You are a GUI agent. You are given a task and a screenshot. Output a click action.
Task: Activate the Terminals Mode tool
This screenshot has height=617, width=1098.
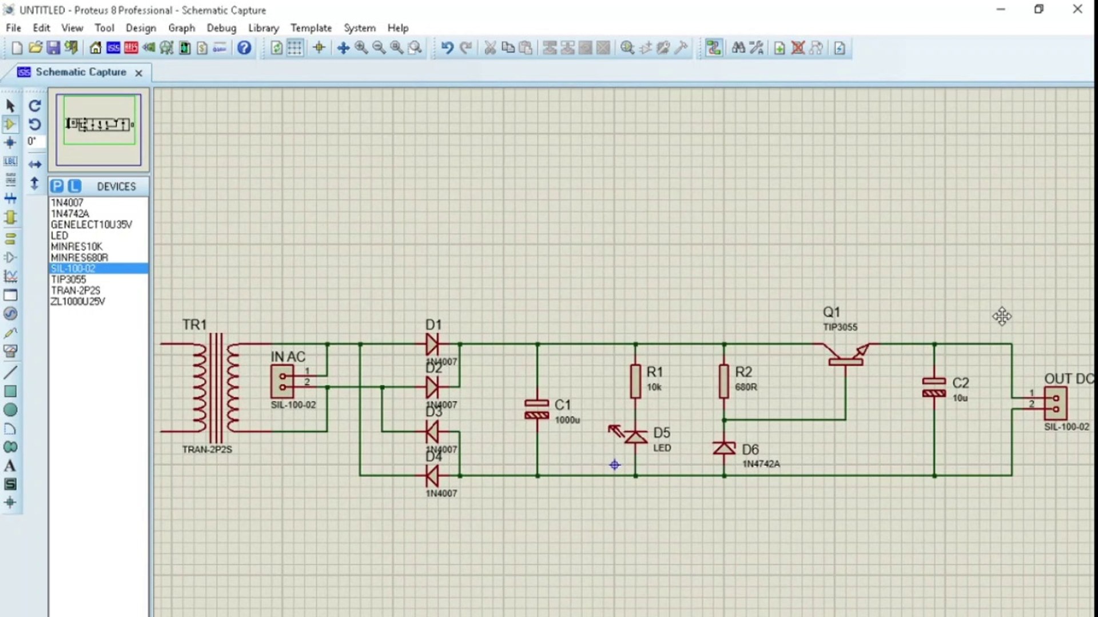(x=10, y=239)
